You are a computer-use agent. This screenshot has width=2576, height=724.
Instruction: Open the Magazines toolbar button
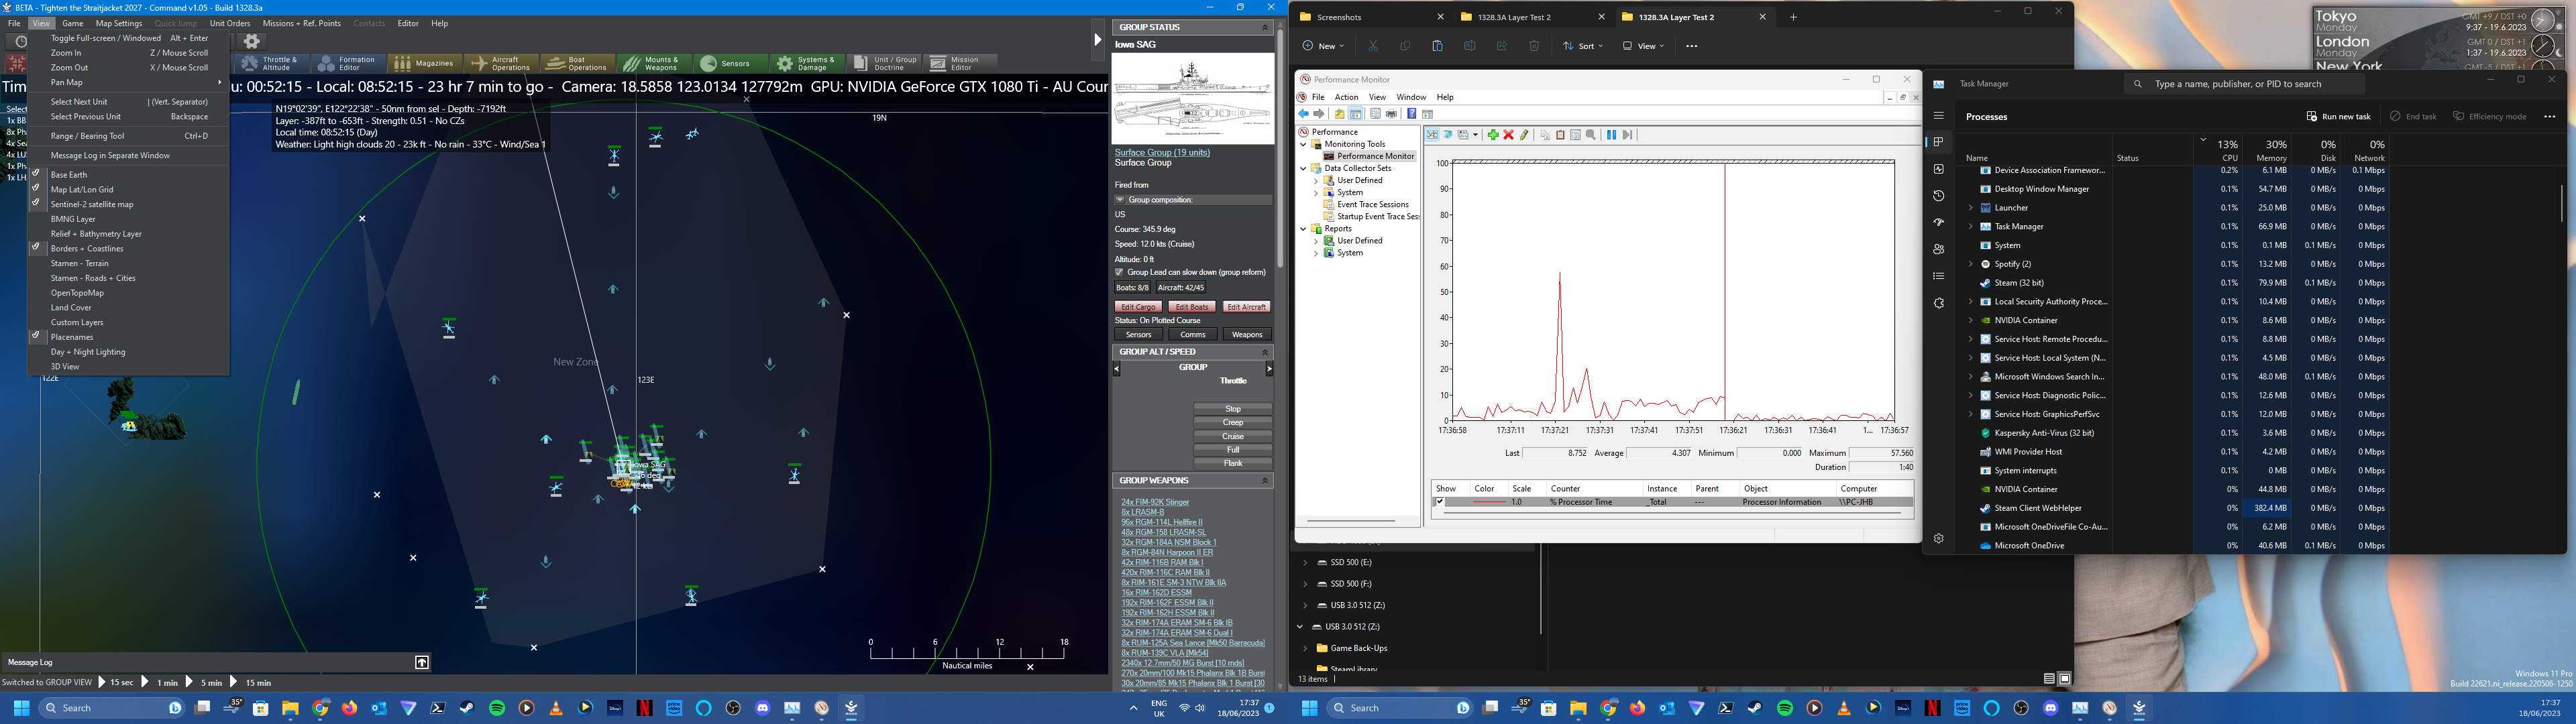click(x=424, y=63)
